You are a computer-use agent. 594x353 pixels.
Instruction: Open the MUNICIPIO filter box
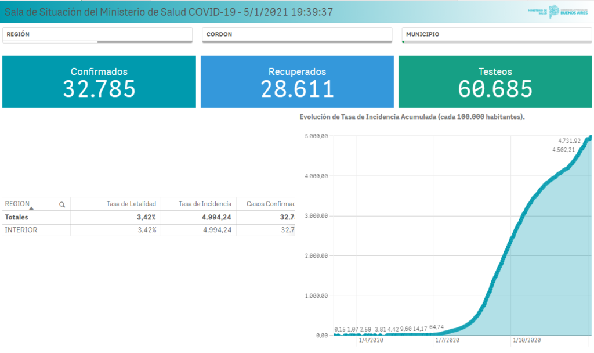[497, 34]
